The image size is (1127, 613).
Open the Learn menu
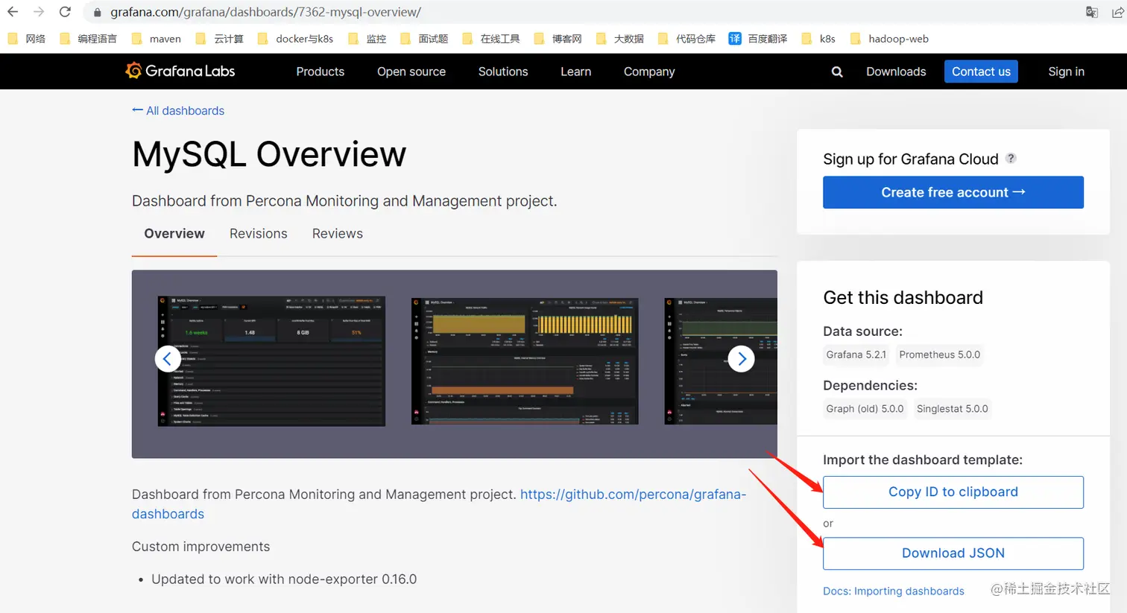click(576, 72)
